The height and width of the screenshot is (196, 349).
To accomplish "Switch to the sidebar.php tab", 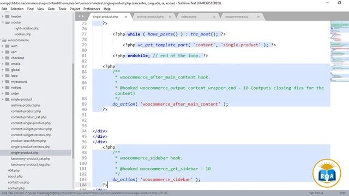I will pyautogui.click(x=189, y=17).
